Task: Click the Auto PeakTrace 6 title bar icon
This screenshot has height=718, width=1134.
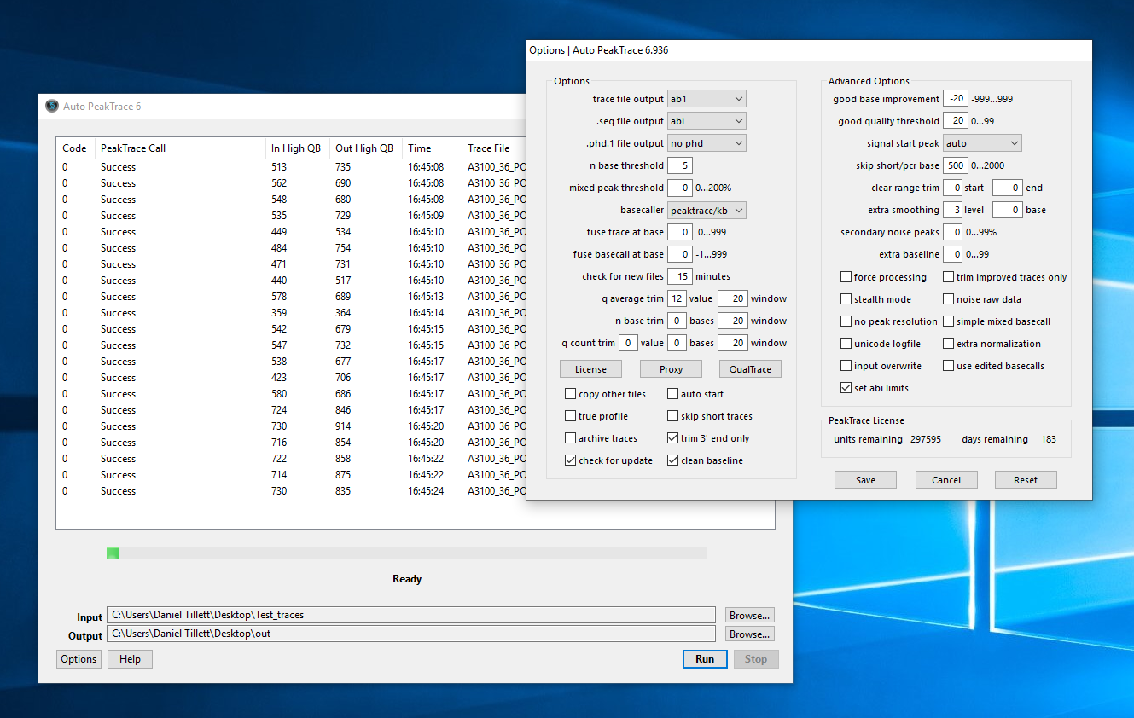Action: pyautogui.click(x=51, y=106)
